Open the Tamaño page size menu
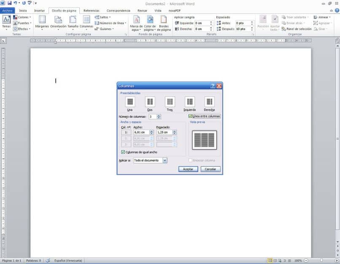This screenshot has height=264, width=340. click(x=73, y=22)
